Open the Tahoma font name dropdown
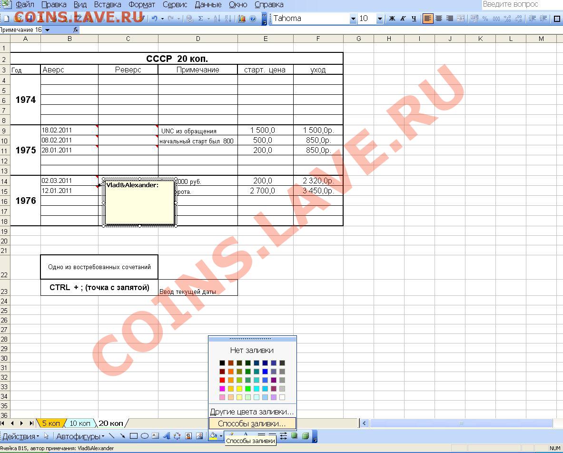The width and height of the screenshot is (563, 453). point(353,19)
